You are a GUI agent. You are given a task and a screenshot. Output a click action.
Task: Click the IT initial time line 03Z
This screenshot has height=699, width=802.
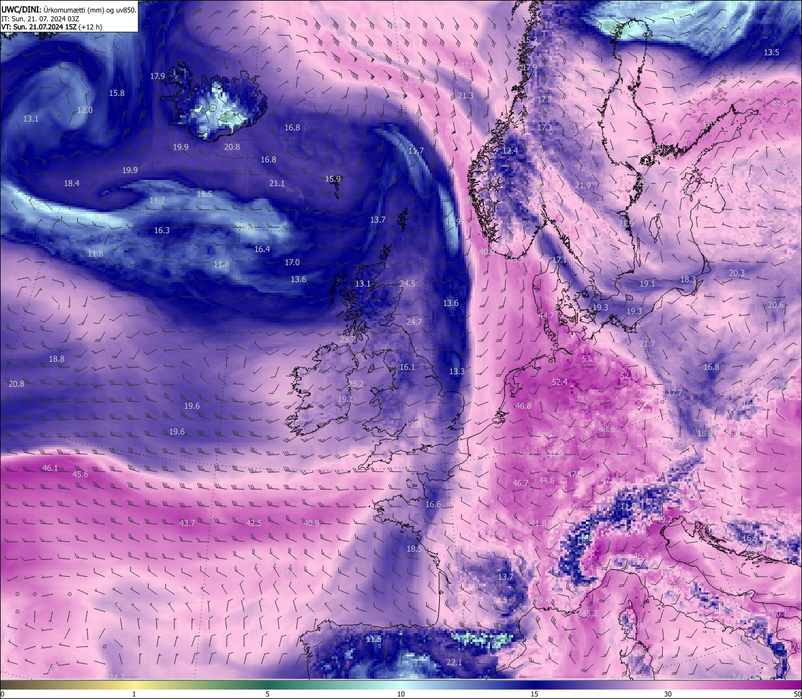(40, 19)
